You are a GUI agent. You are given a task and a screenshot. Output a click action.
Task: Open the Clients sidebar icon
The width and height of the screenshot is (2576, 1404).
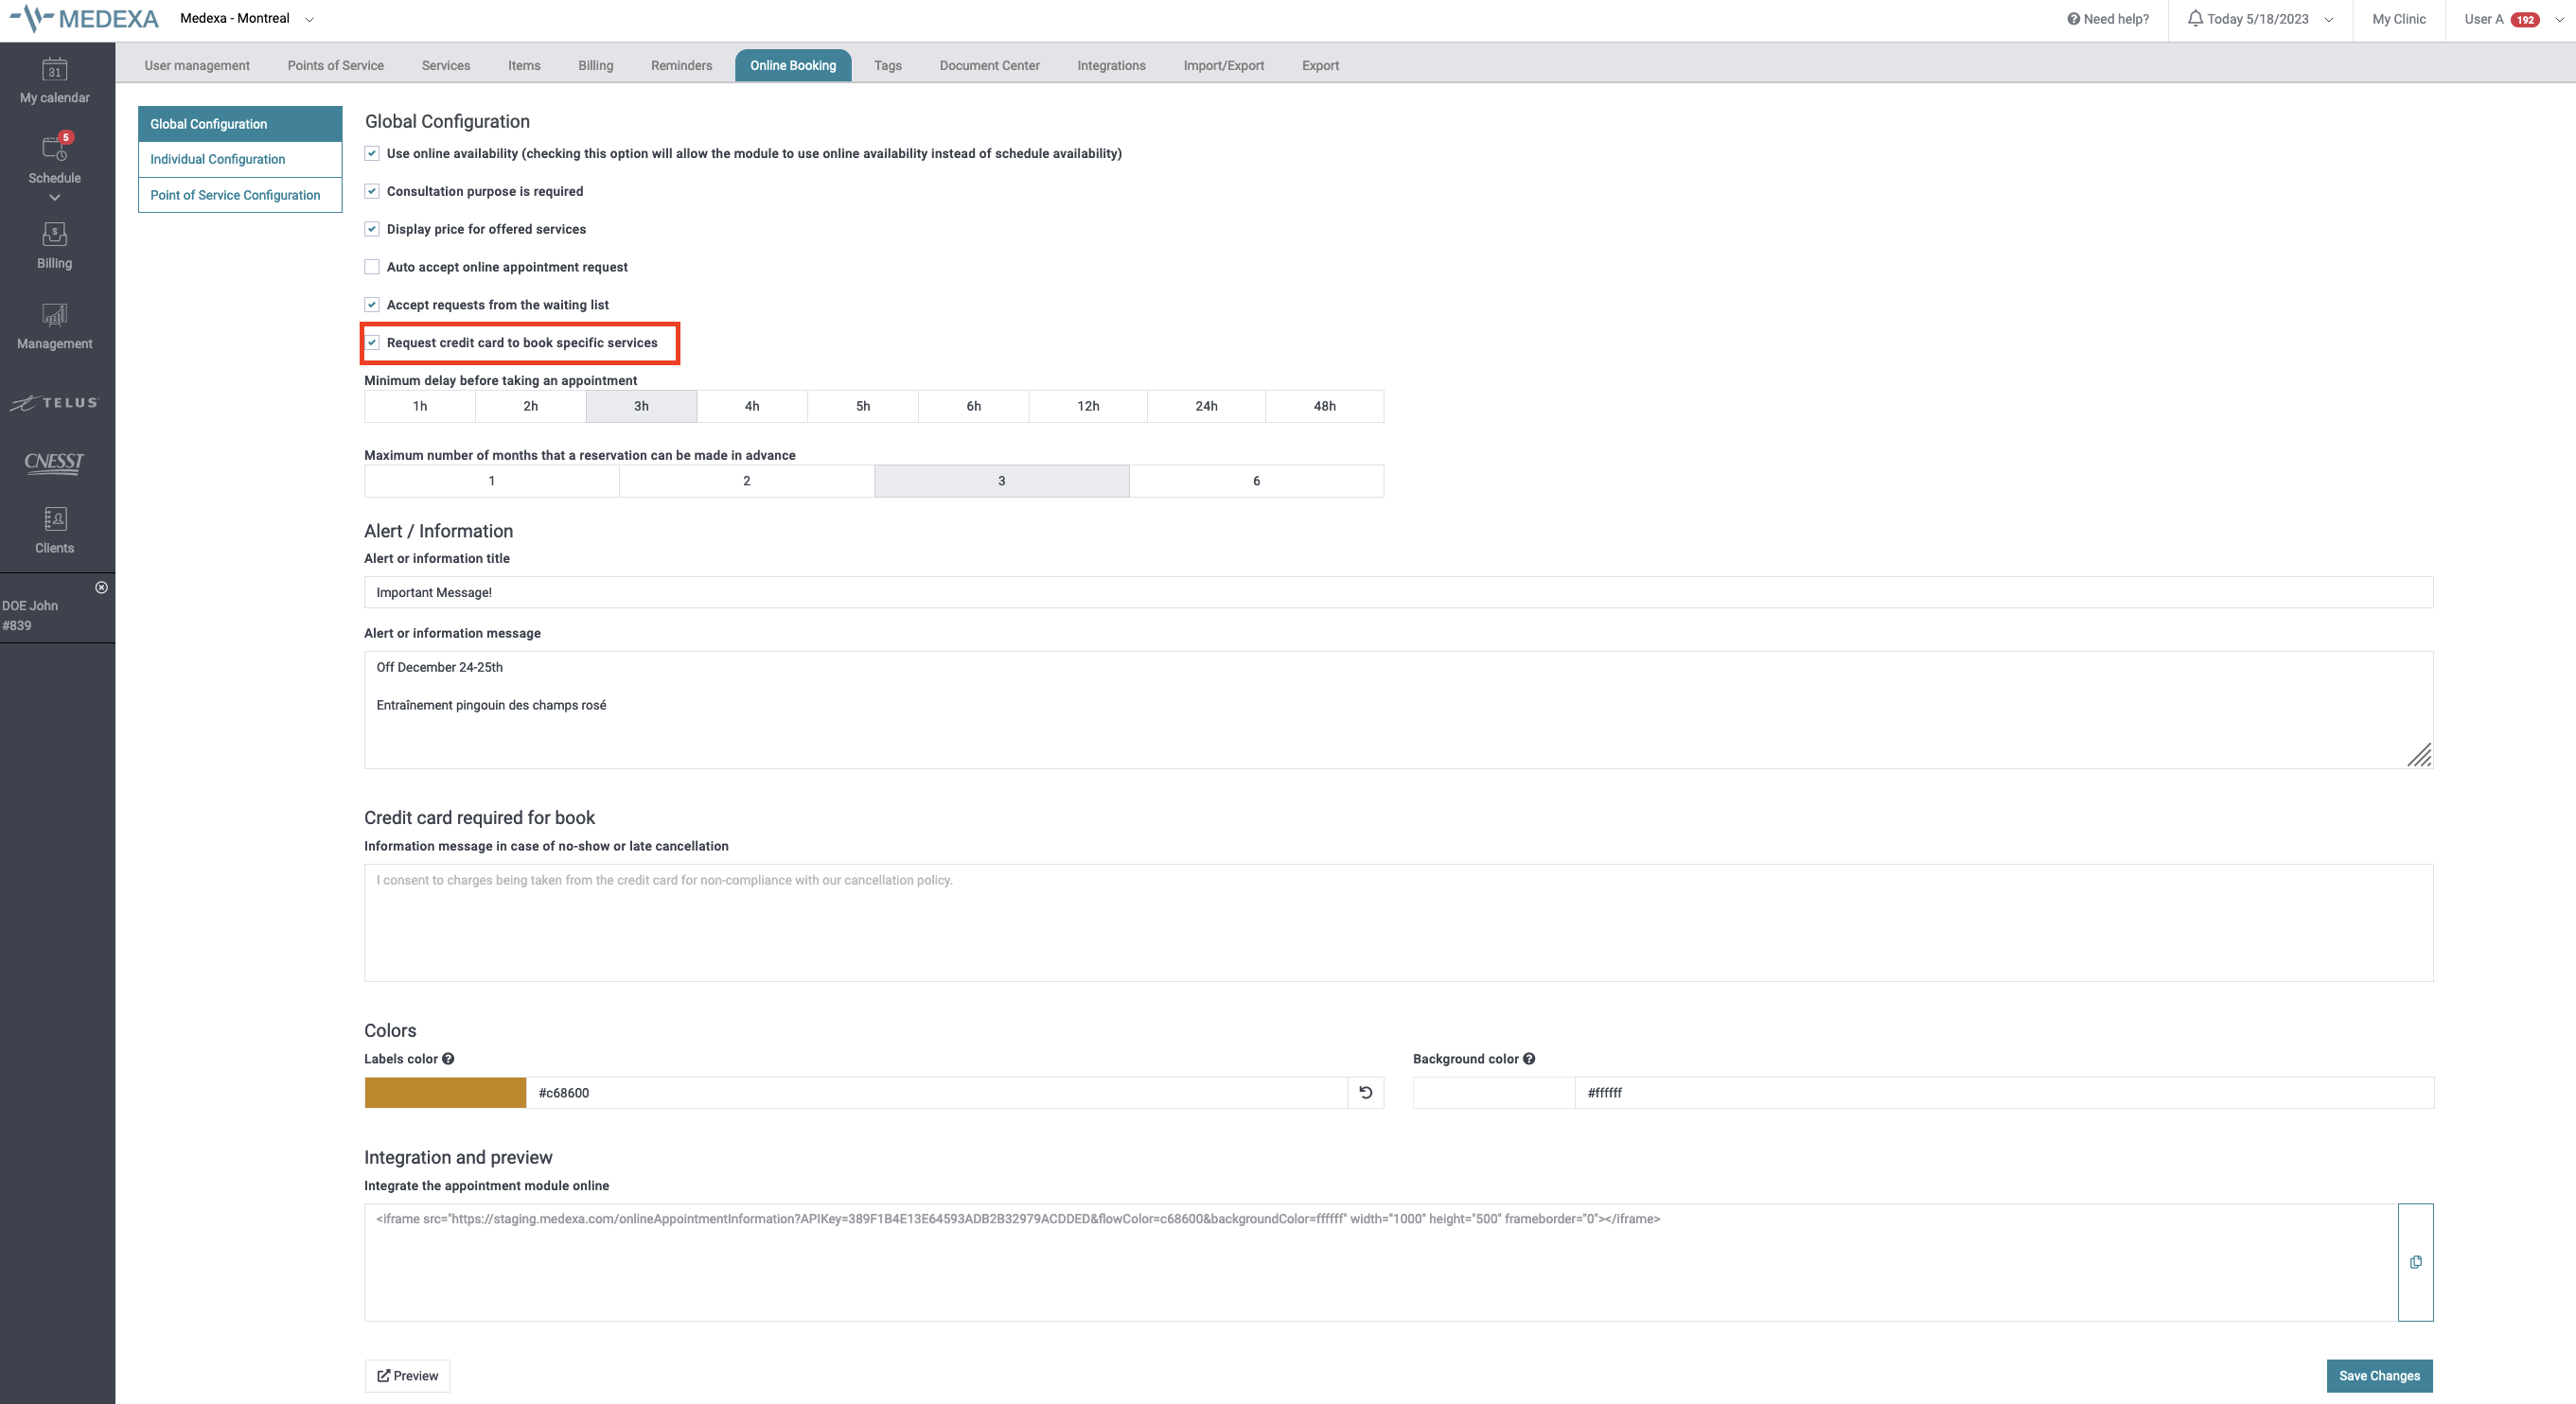54,519
